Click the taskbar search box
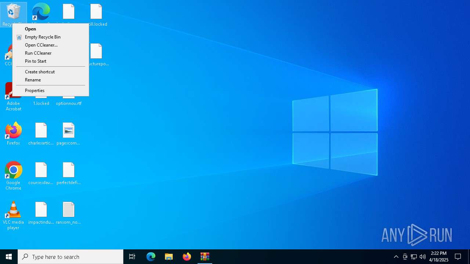Image resolution: width=470 pixels, height=264 pixels. tap(70, 257)
